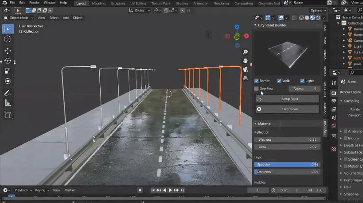Viewport: 363px width, 203px height.
Task: Expand the Light item in outliner
Action: 344,46
